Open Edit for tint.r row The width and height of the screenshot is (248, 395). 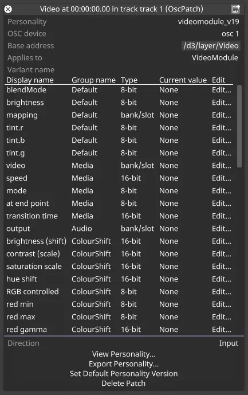(221, 128)
